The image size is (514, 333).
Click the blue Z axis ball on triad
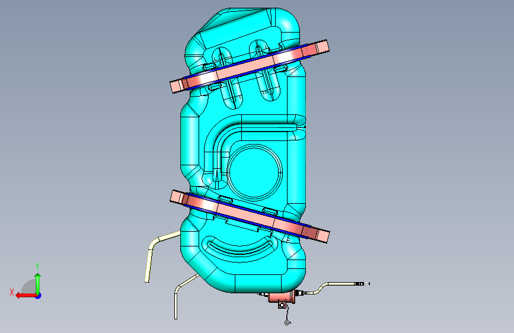(x=39, y=296)
